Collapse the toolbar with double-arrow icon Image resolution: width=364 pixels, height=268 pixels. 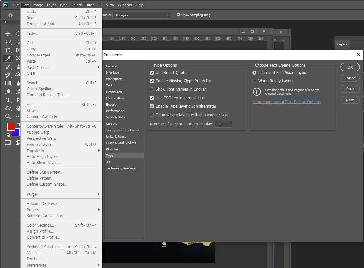coord(5,22)
